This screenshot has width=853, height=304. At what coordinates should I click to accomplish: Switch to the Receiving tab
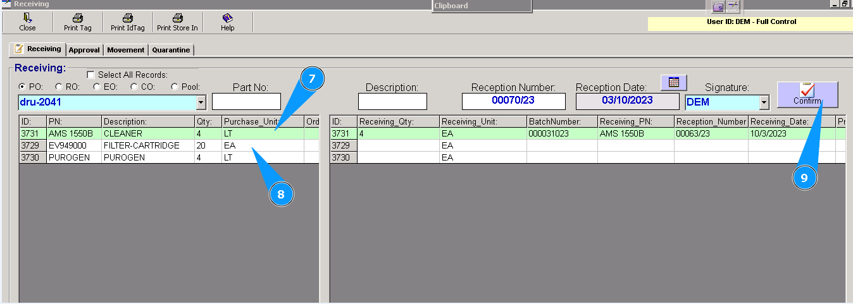tap(38, 49)
